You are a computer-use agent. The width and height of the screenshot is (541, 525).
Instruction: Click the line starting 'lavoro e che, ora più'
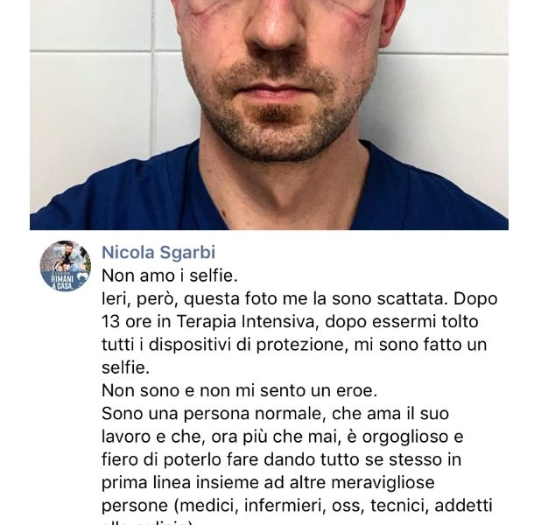pyautogui.click(x=282, y=437)
